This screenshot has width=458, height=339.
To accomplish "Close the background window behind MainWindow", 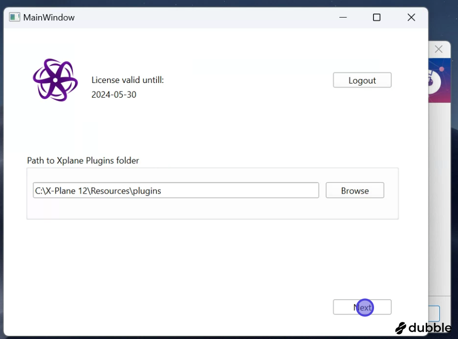I will (x=438, y=49).
